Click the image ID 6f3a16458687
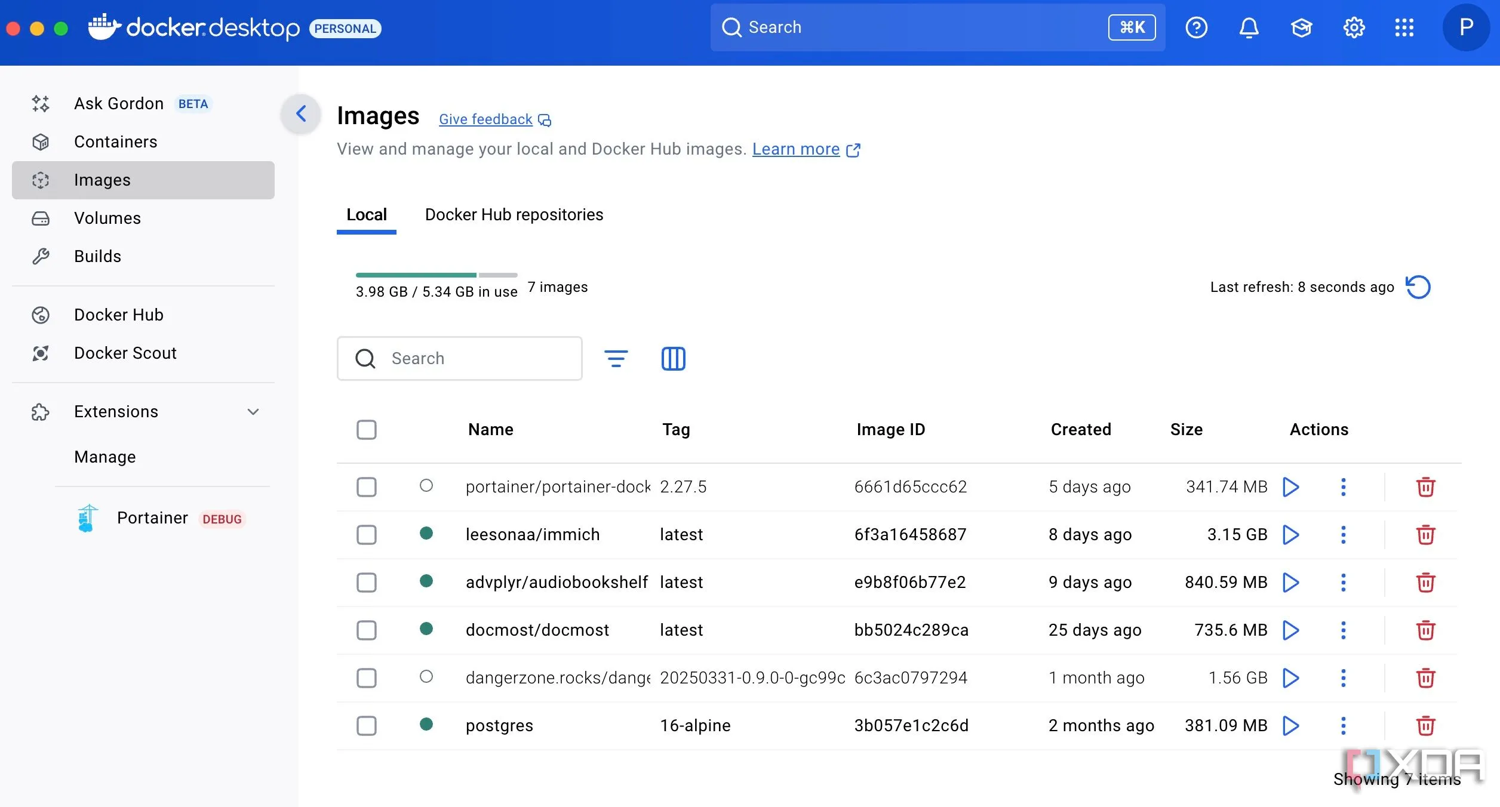This screenshot has width=1500, height=807. [x=910, y=535]
